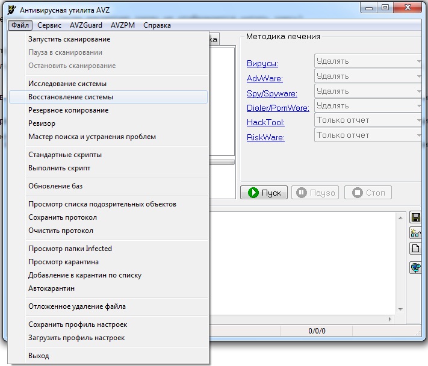Expand the Вирусы treatment dropdown

(368, 61)
